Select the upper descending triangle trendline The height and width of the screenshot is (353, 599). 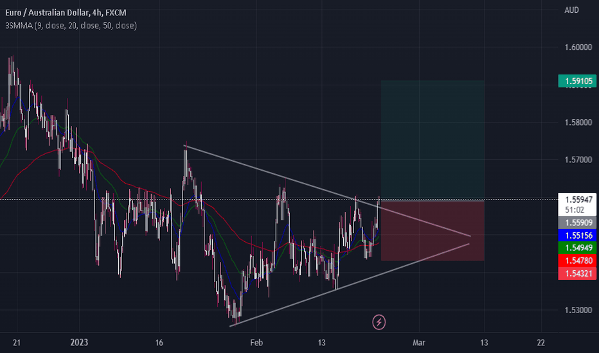tap(326, 191)
